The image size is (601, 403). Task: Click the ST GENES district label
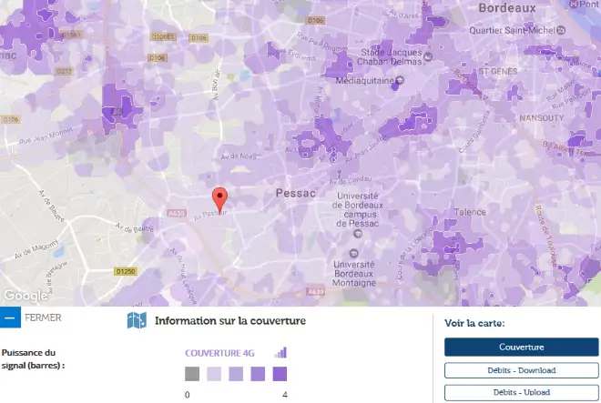pos(497,71)
